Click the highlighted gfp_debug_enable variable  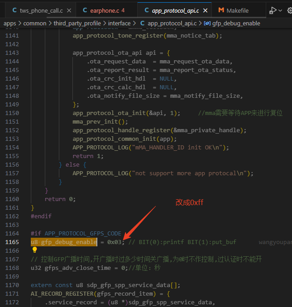point(69,242)
